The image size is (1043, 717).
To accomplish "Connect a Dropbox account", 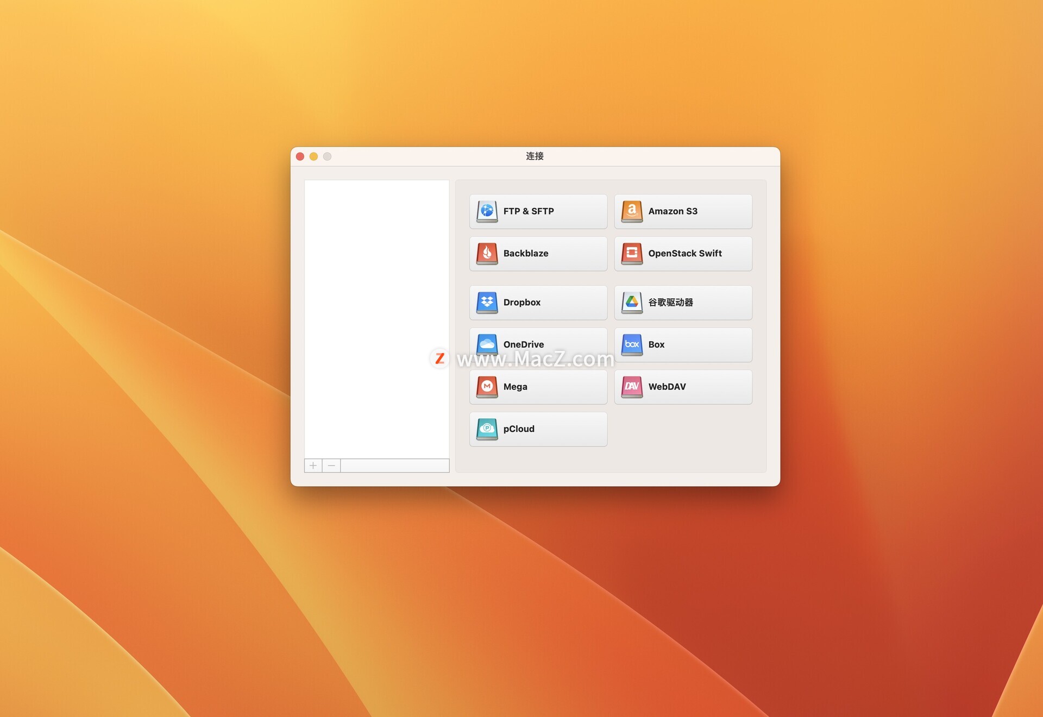I will [538, 303].
